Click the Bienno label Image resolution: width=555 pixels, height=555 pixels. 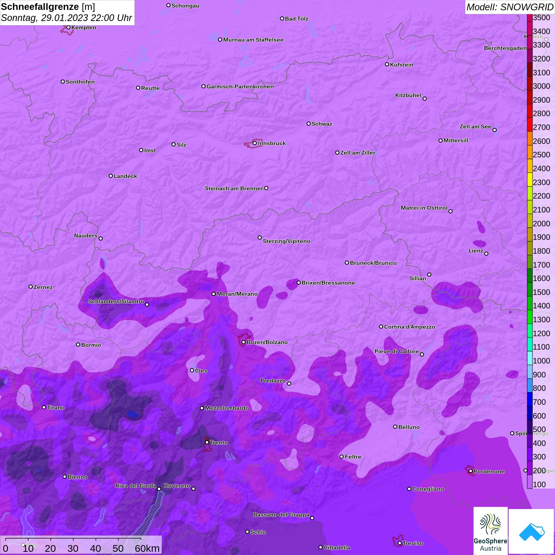[x=78, y=477]
